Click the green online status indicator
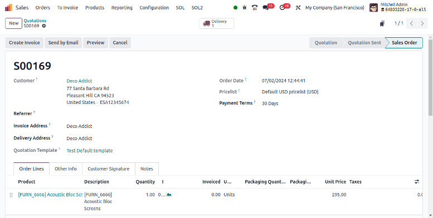The image size is (433, 218). [x=235, y=8]
